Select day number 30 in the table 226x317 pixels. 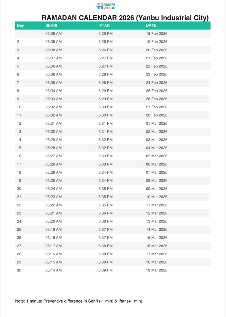pos(19,270)
